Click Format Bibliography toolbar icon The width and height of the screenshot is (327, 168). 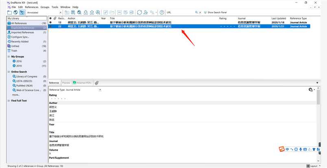tap(126, 13)
